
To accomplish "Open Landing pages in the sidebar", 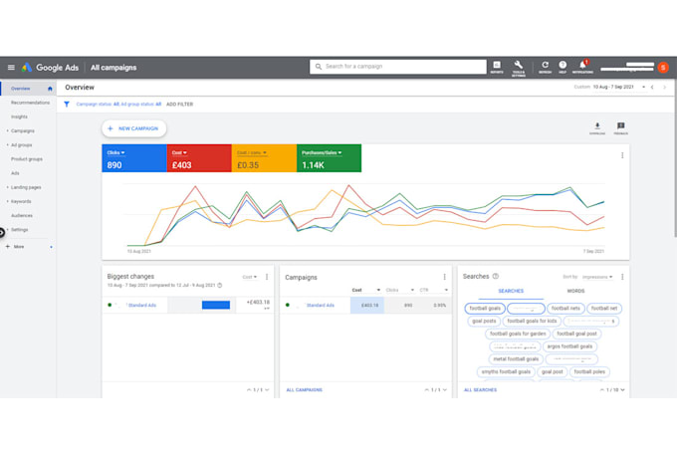I will tap(26, 187).
